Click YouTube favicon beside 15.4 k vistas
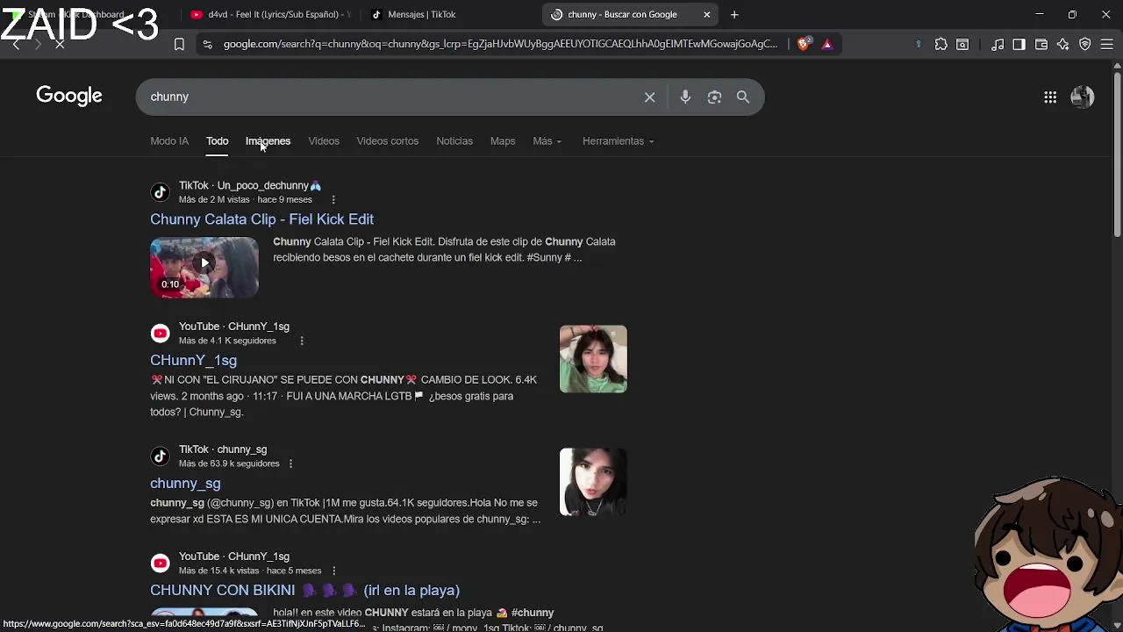1123x632 pixels. click(x=160, y=563)
